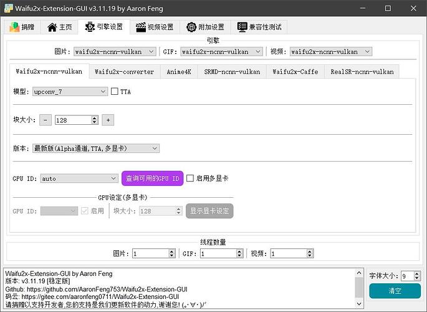
Task: Step up the 图片 thread count spinner
Action: coord(172,251)
